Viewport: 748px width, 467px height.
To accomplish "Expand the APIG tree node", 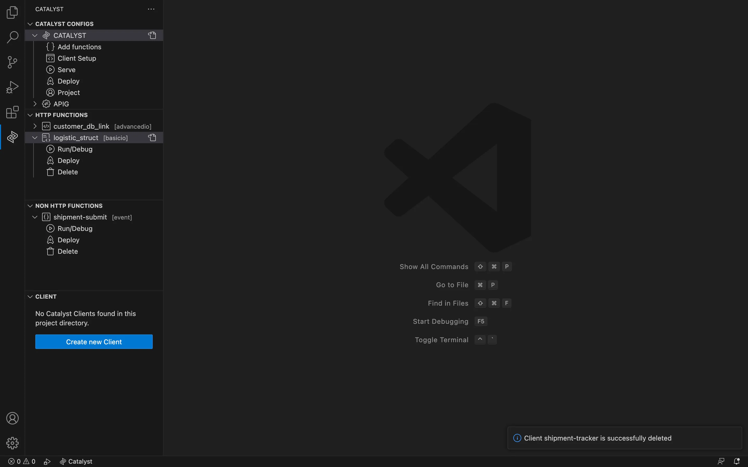I will click(x=35, y=104).
